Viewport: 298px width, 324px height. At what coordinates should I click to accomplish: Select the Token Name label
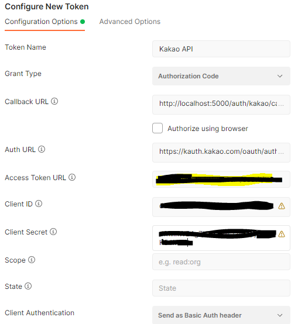click(25, 47)
